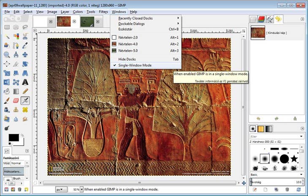Choose the Eraser tool
This screenshot has width=308, height=196.
click(16, 101)
